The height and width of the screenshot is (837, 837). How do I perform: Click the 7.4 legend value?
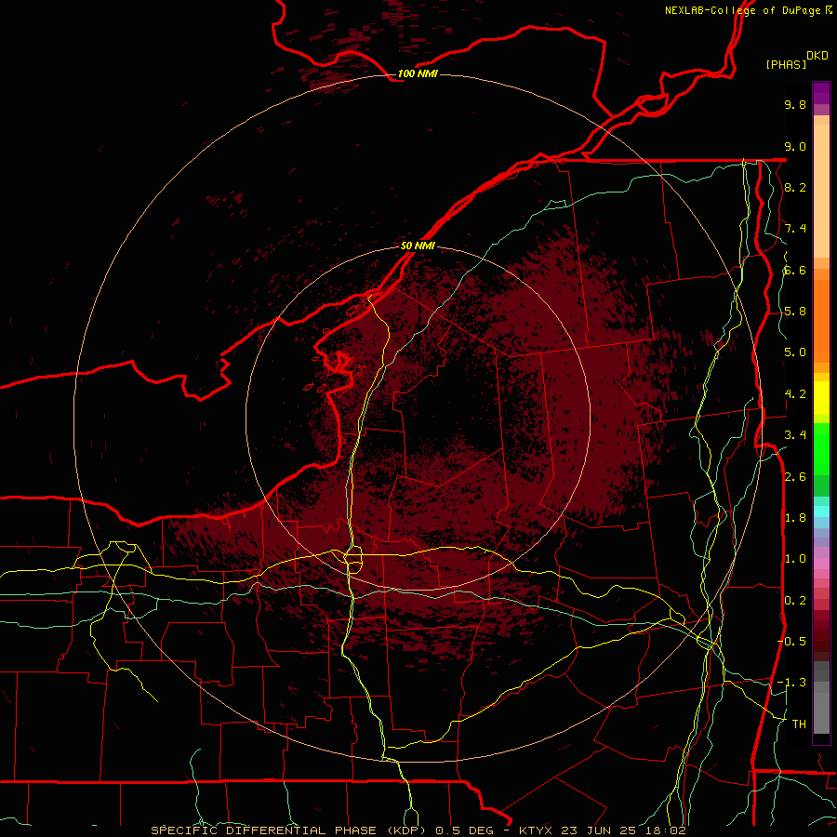pyautogui.click(x=795, y=229)
